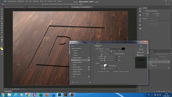Click the shadow angle dial

(x=106, y=54)
